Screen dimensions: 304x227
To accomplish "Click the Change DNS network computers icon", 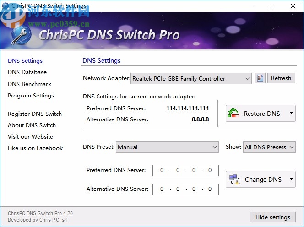I will (234, 179).
